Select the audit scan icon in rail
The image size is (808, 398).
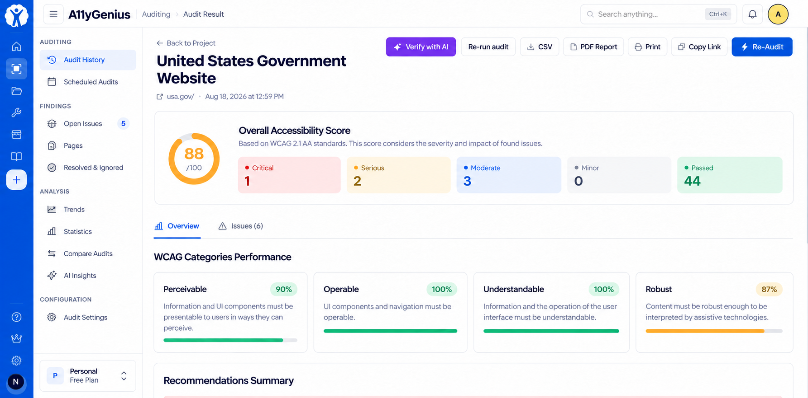16,69
